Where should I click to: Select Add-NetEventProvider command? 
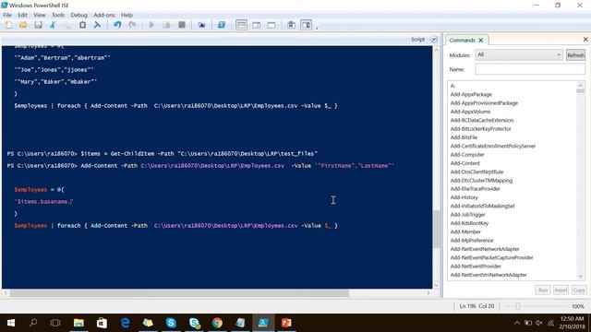click(x=476, y=267)
